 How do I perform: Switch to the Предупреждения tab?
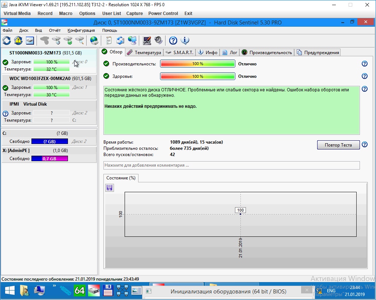tap(318, 53)
